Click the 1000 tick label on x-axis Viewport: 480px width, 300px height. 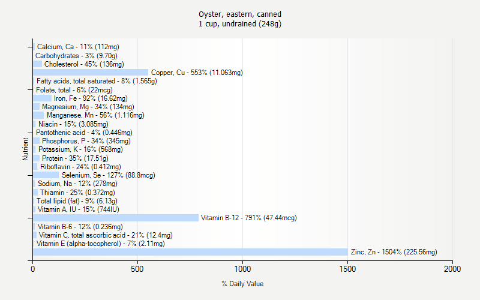(242, 269)
